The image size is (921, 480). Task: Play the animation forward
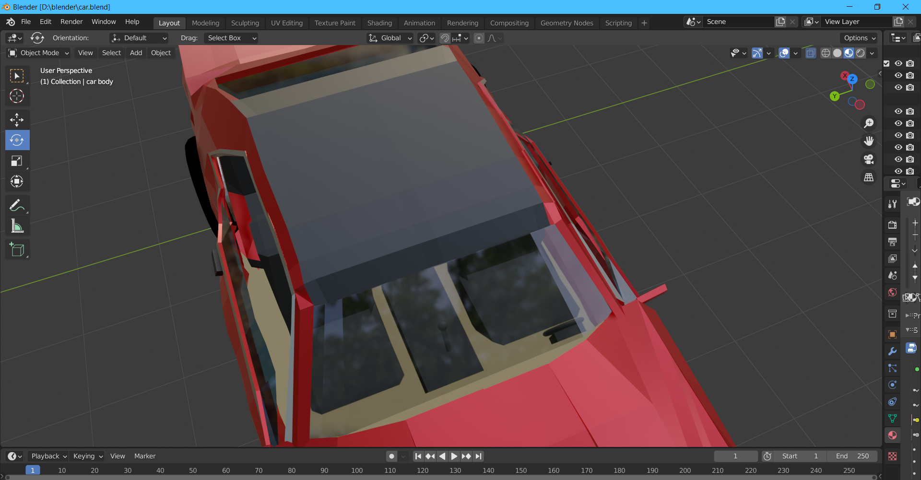454,457
